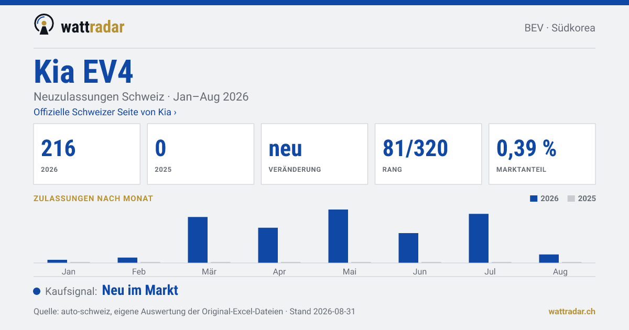
Task: Click the blue August 2026 bar
Action: pos(549,258)
